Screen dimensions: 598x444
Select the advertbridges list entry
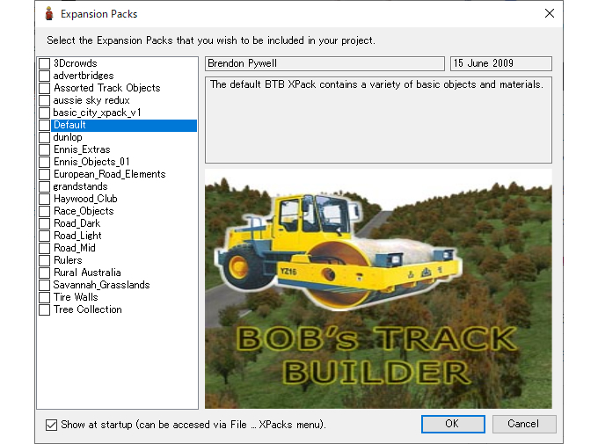pyautogui.click(x=84, y=76)
